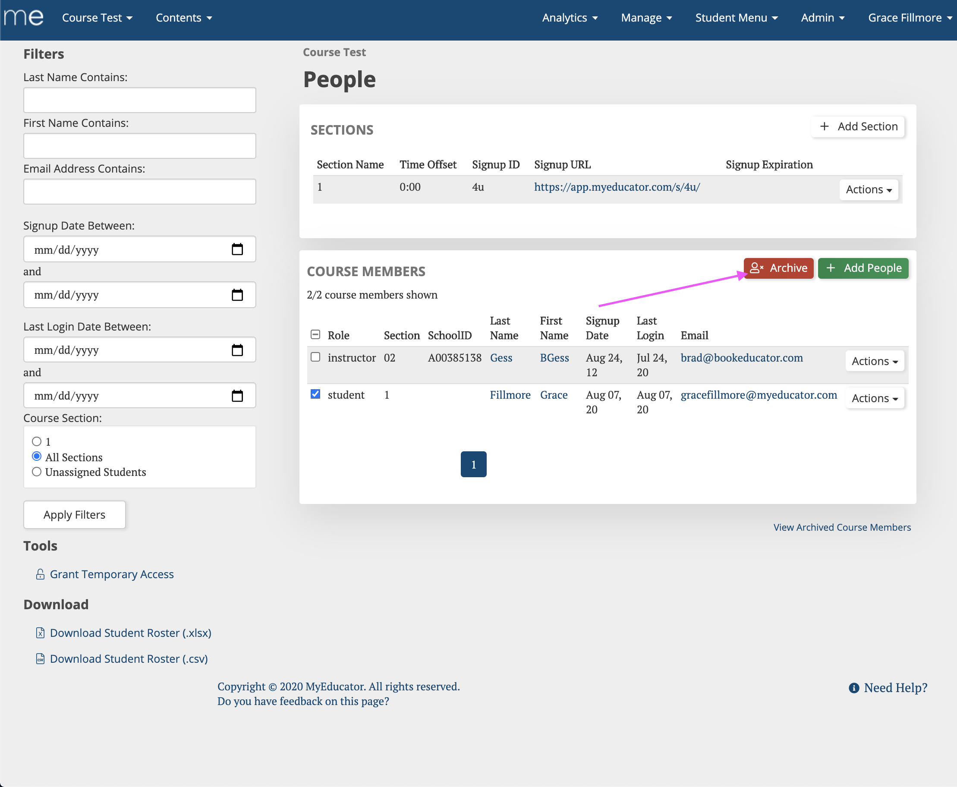Open second Last Login Date calendar icon

pos(237,396)
